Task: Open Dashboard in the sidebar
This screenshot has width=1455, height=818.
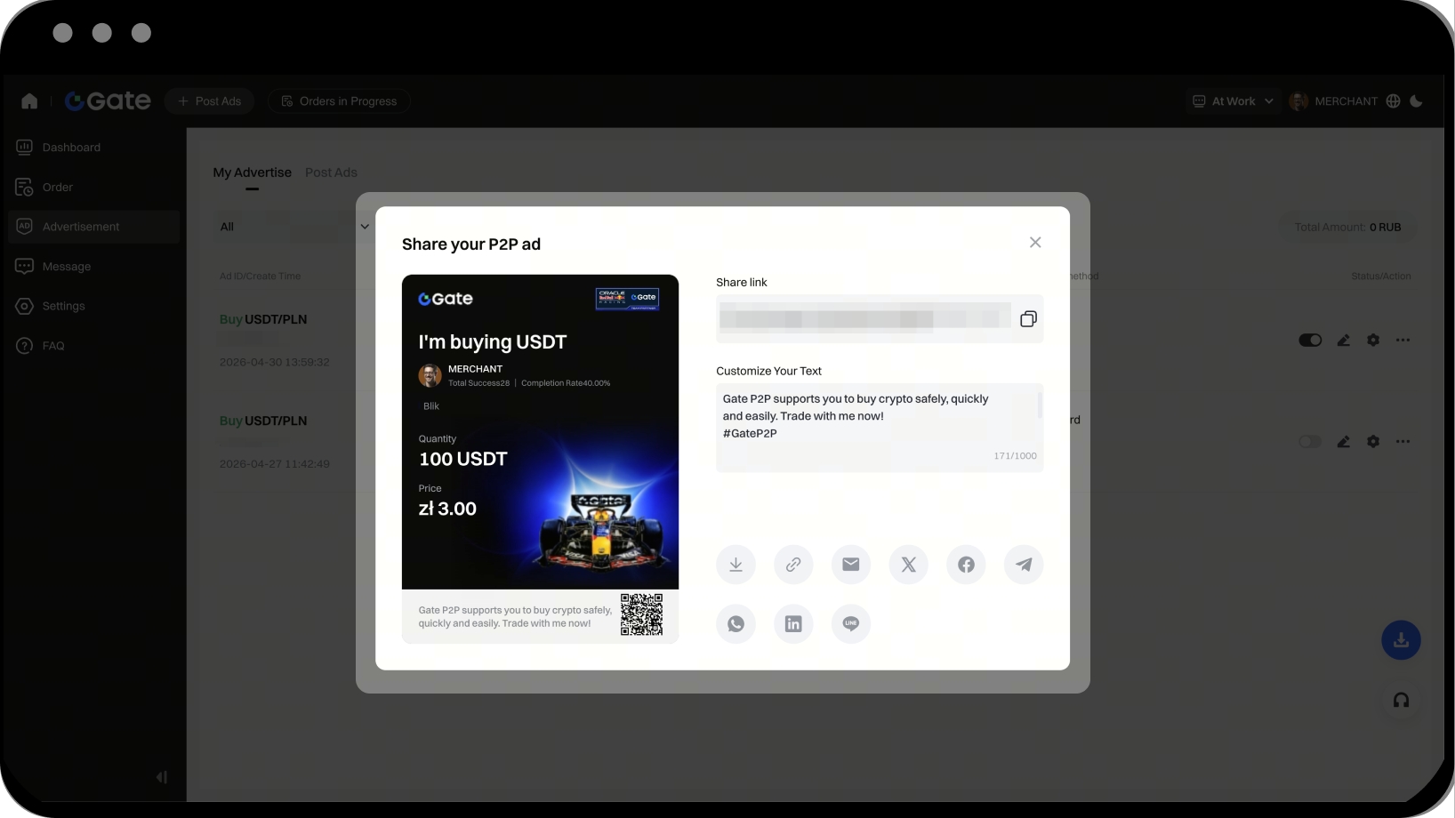Action: (x=71, y=148)
